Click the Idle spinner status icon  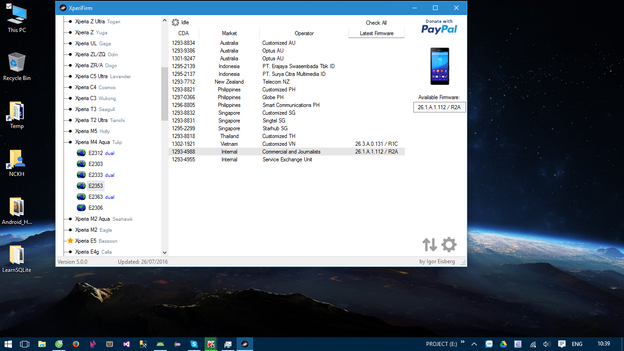[x=175, y=22]
